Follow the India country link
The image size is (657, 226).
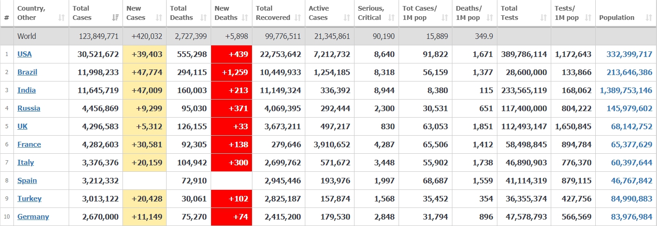26,90
